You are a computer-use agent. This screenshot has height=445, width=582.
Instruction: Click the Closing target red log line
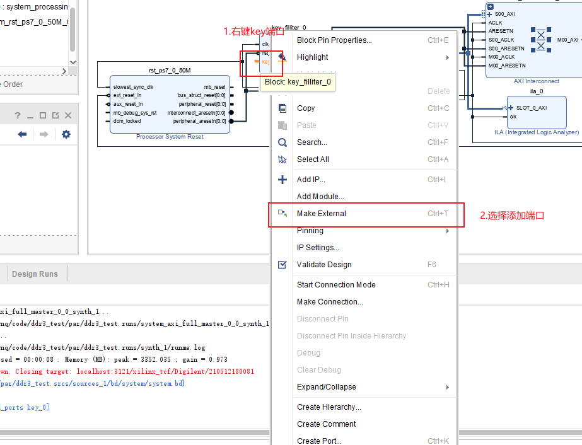[127, 371]
